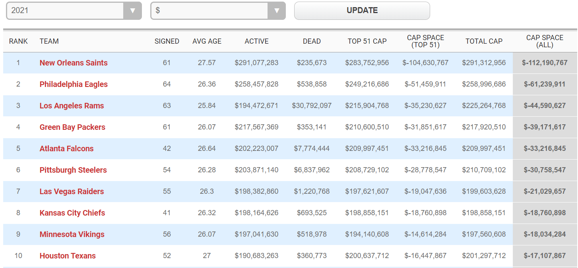The width and height of the screenshot is (578, 268).
Task: Open the New Orleans Saints team link
Action: (74, 63)
